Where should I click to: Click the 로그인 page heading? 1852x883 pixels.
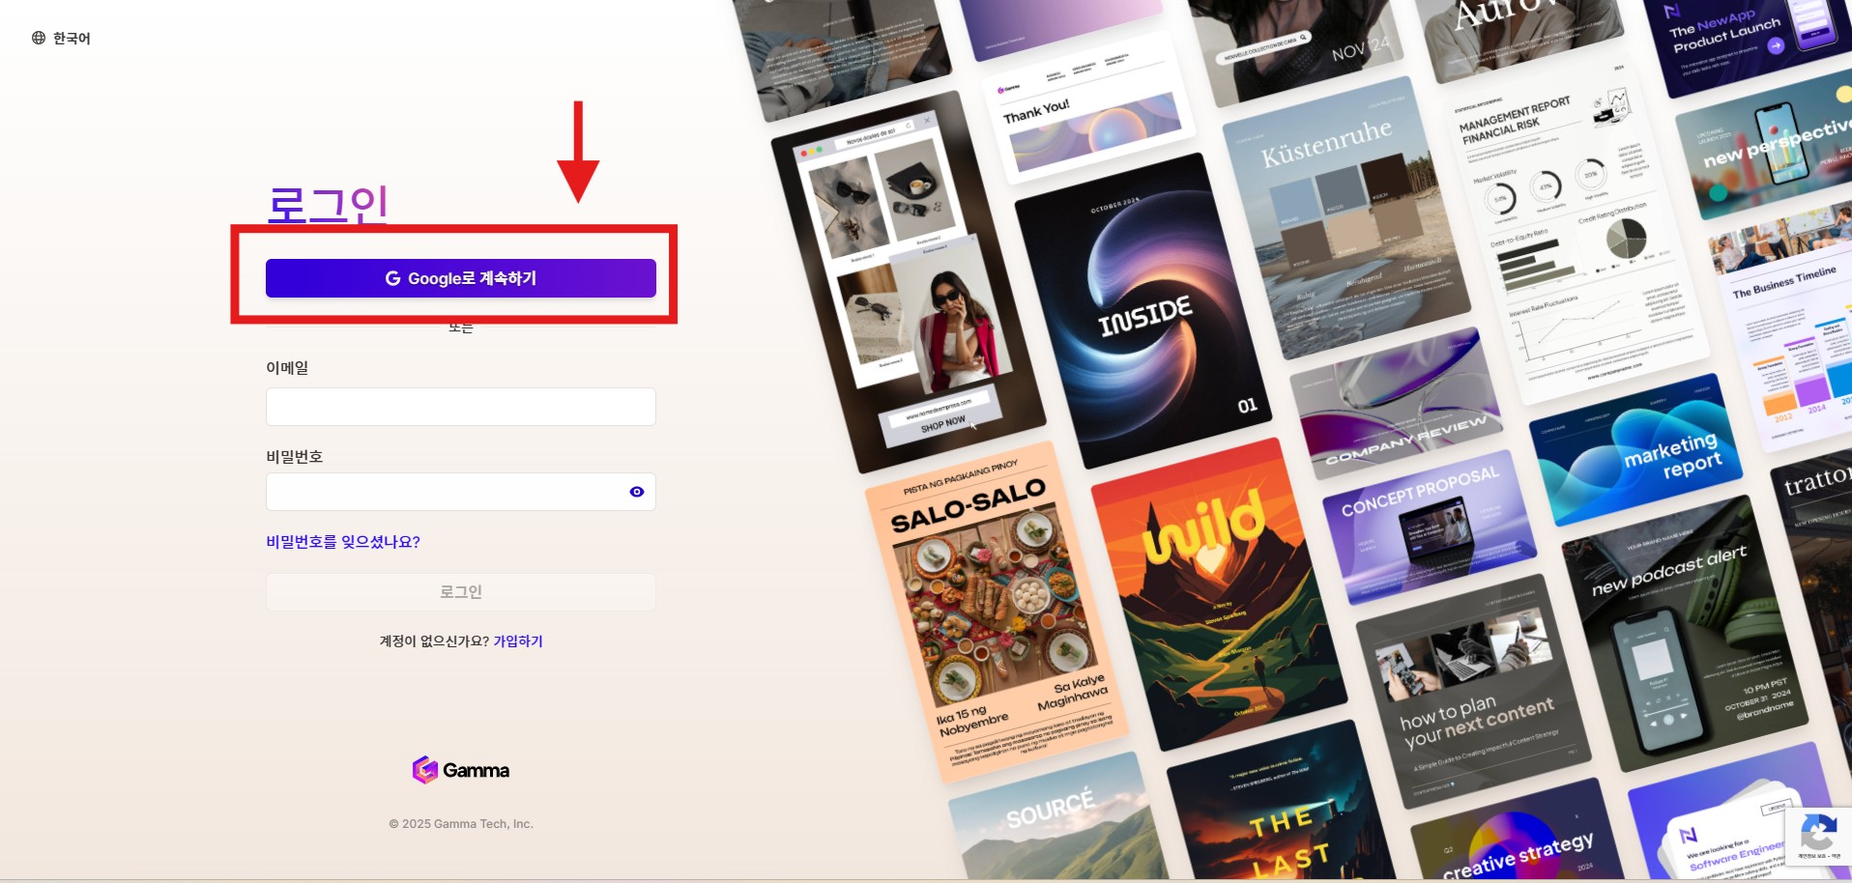pyautogui.click(x=328, y=205)
